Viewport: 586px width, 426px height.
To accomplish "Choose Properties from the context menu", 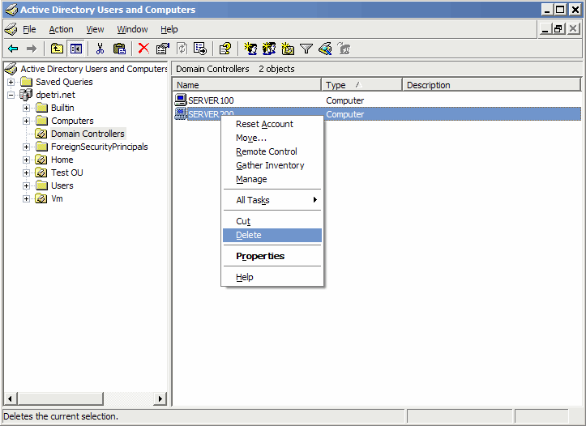I will click(x=272, y=256).
